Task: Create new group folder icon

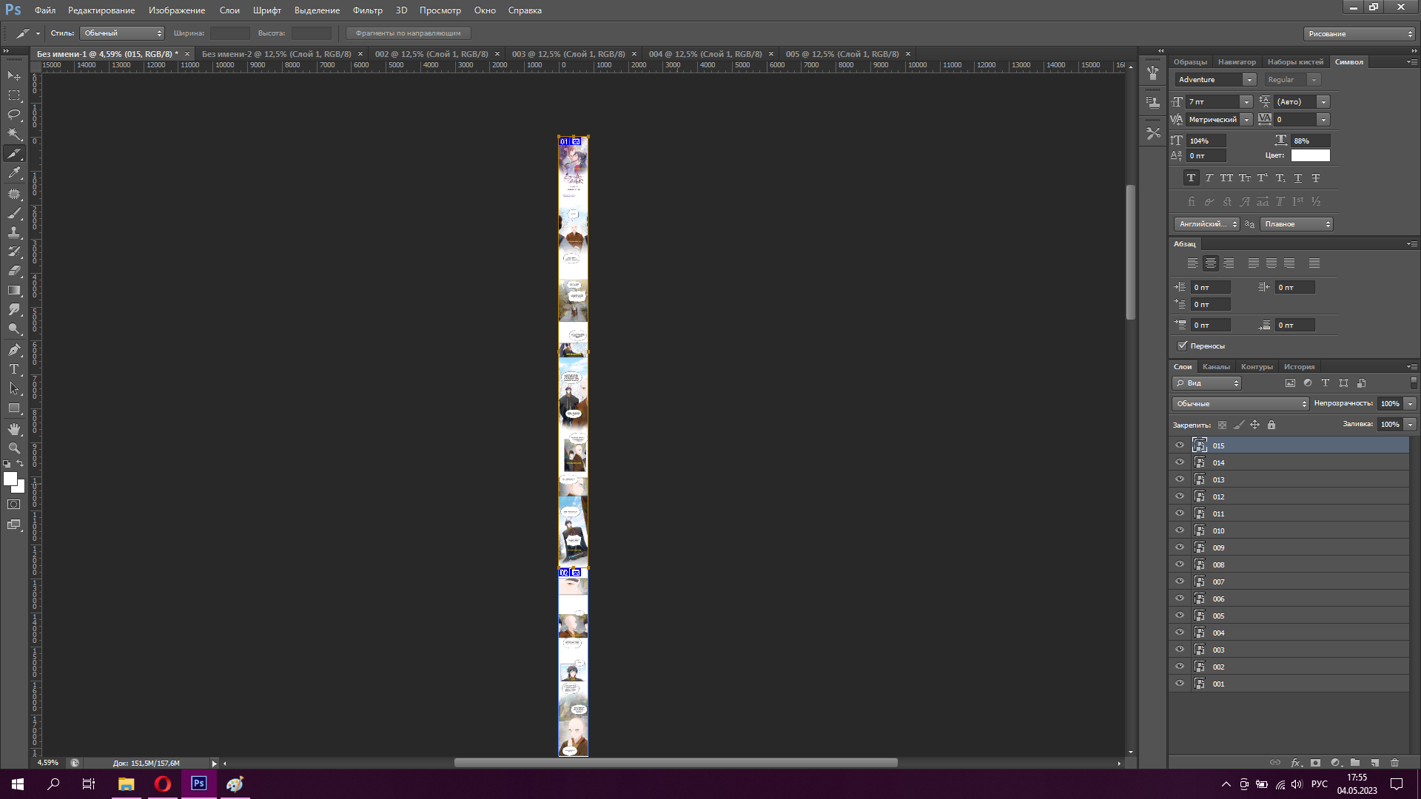Action: (x=1355, y=762)
